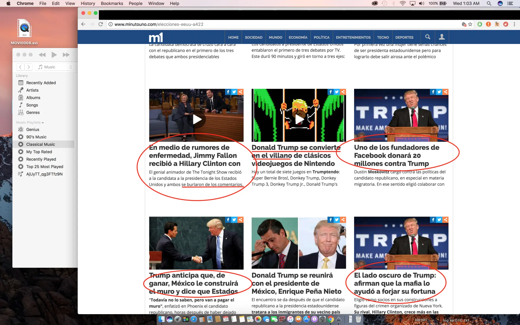Open Spotlight search in the menu bar
Screen dimensions: 520x325
[489, 3]
